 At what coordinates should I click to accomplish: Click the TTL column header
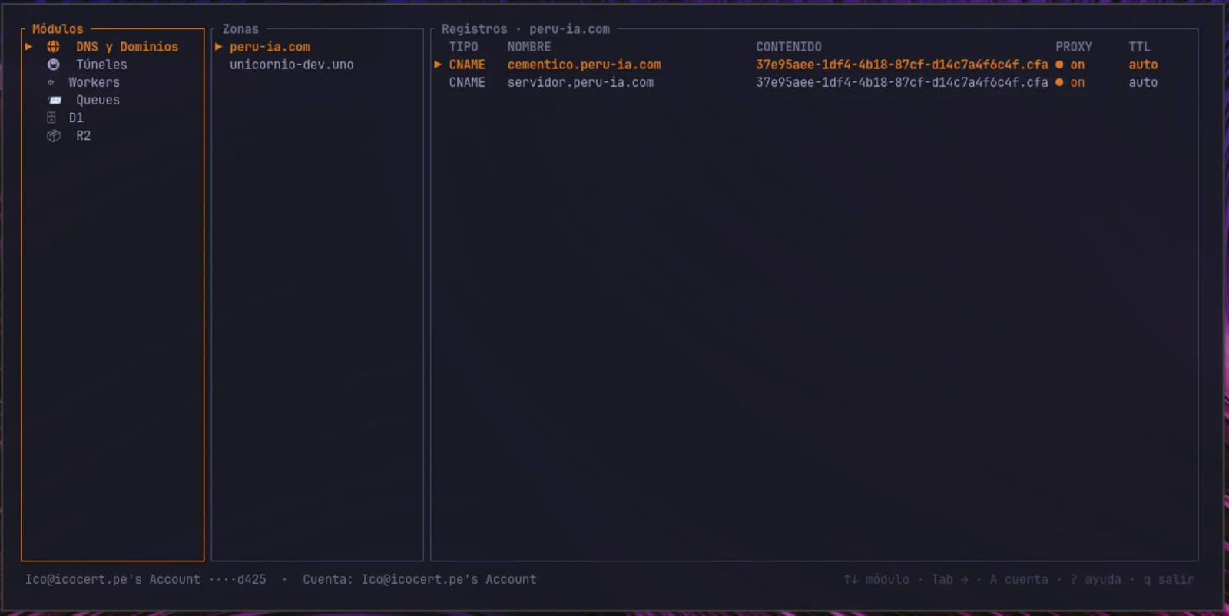(x=1139, y=47)
